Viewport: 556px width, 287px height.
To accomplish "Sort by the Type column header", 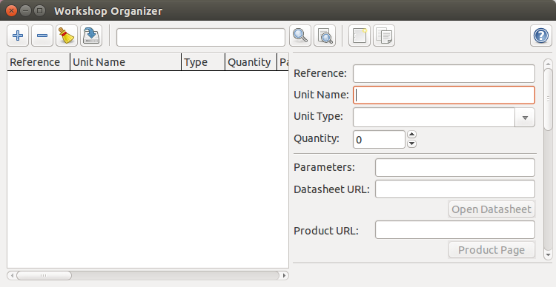I will 203,62.
